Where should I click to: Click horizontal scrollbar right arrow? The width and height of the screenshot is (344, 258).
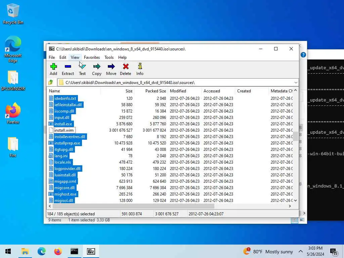tap(290, 206)
